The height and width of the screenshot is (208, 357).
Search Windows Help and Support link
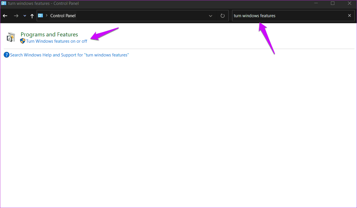69,55
